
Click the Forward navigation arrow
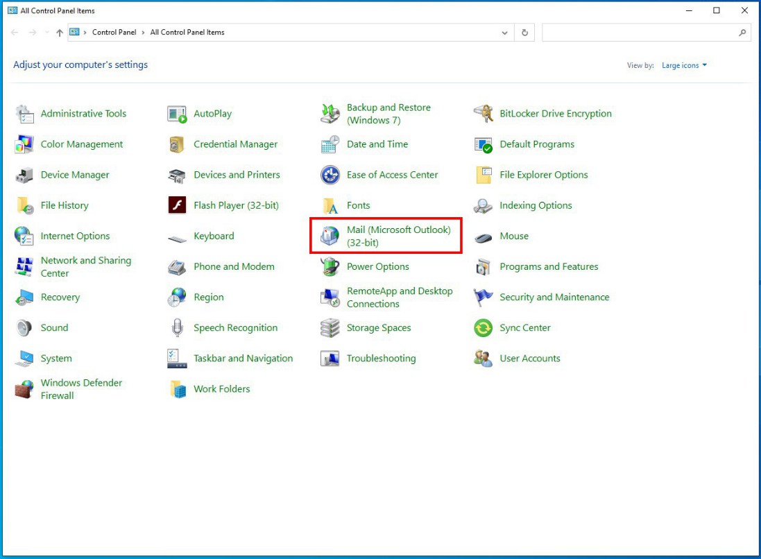pos(33,33)
